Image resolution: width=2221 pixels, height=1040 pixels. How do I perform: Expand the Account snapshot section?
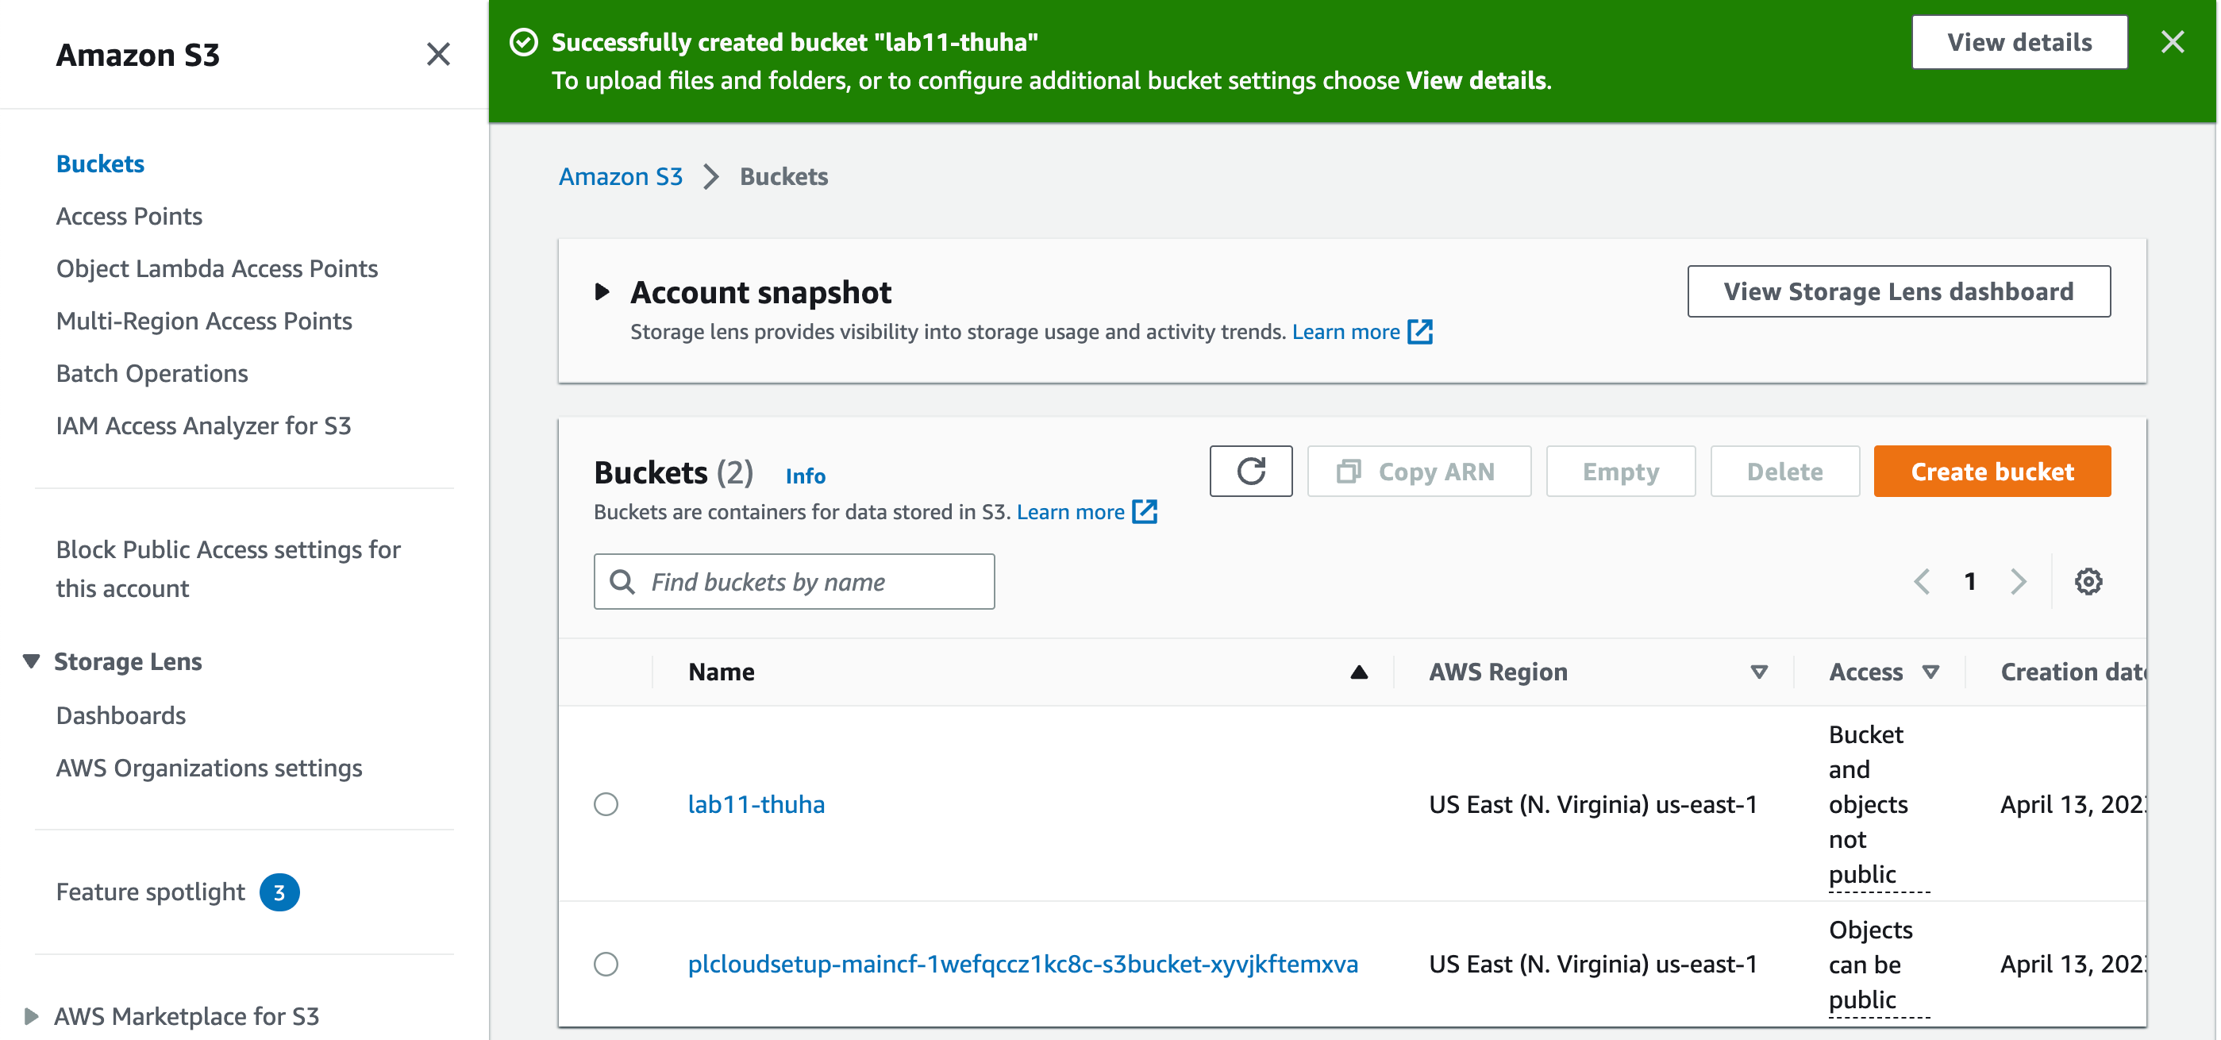pyautogui.click(x=602, y=292)
